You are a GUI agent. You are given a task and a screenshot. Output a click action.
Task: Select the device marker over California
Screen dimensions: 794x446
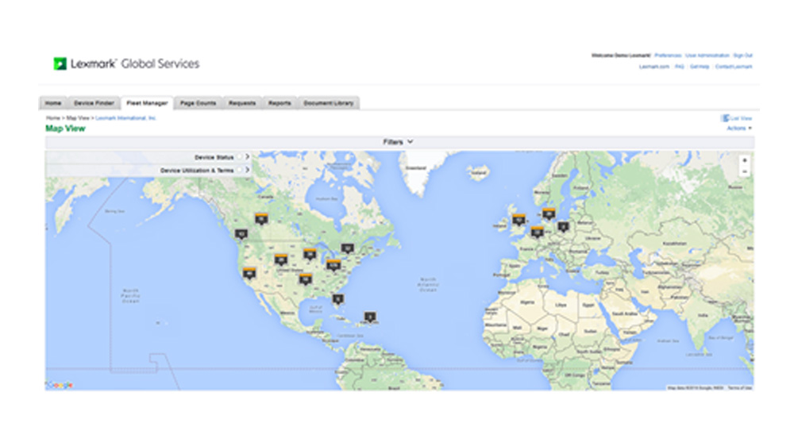(x=249, y=273)
